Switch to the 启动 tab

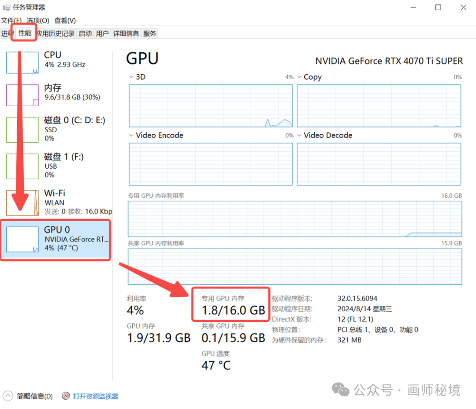pyautogui.click(x=85, y=33)
